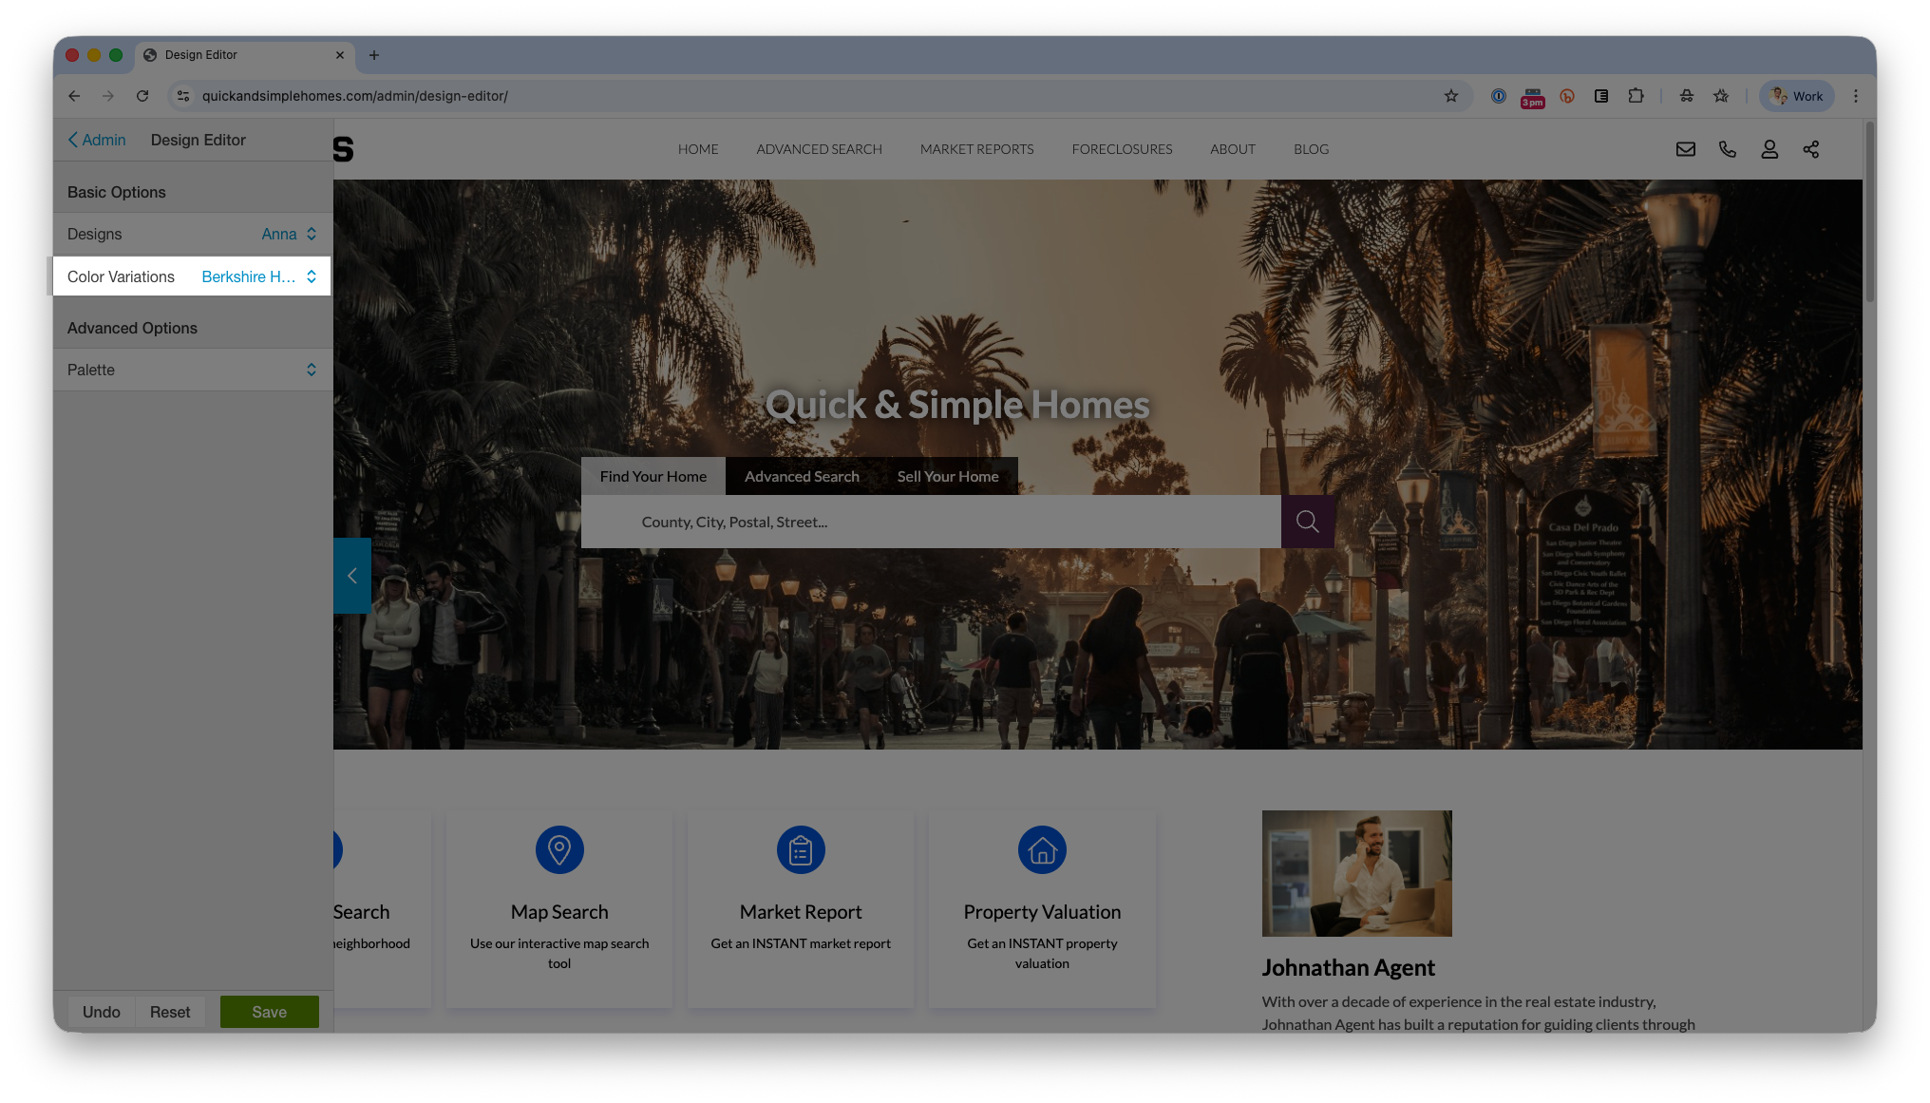The image size is (1930, 1103).
Task: Open MARKET REPORTS navigation menu item
Action: pyautogui.click(x=976, y=149)
